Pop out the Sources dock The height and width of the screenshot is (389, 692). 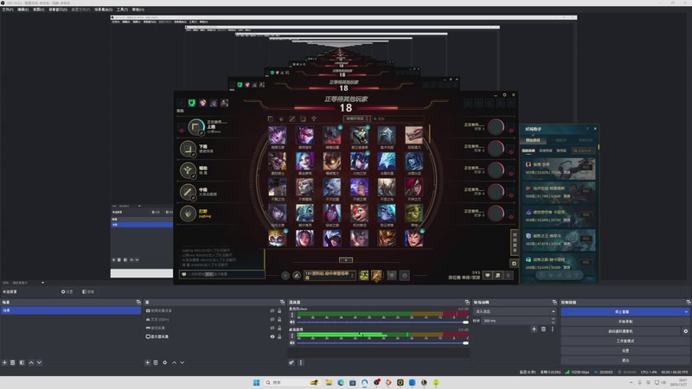click(283, 302)
